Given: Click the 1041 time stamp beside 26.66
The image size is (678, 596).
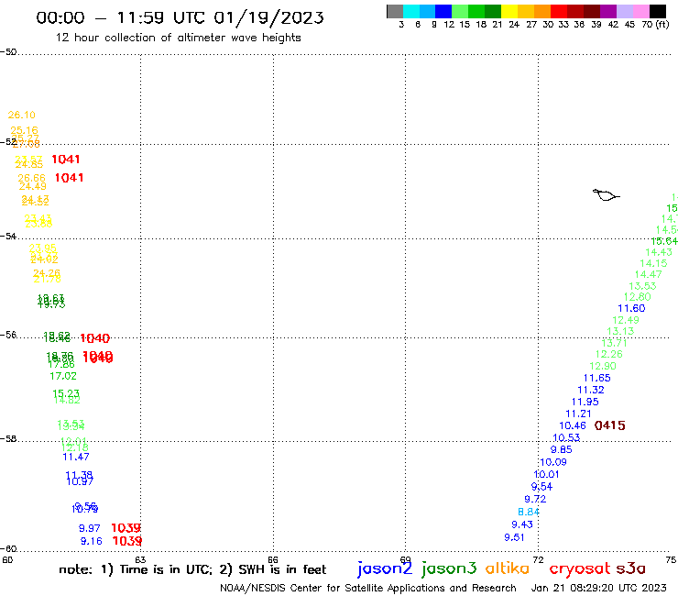Looking at the screenshot, I should click(x=70, y=178).
